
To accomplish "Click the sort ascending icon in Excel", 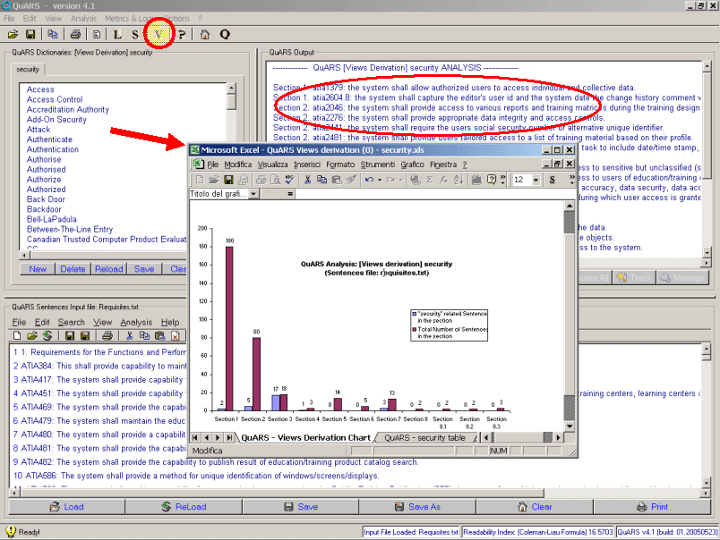I will pyautogui.click(x=459, y=180).
